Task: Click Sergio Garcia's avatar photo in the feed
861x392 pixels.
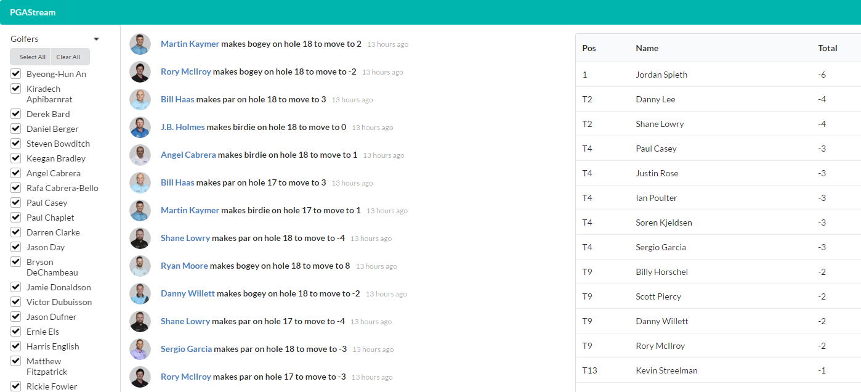Action: tap(140, 349)
